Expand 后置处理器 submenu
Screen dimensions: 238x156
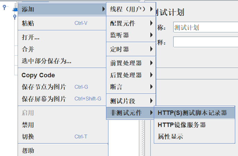131,75
